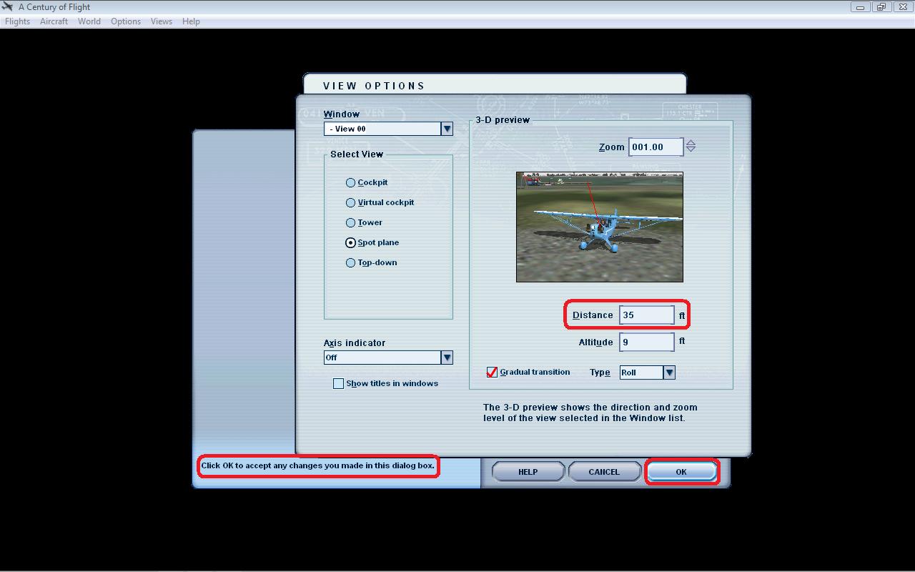Screen dimensions: 915x572
Task: Close the A Century of Flight window
Action: tap(901, 7)
